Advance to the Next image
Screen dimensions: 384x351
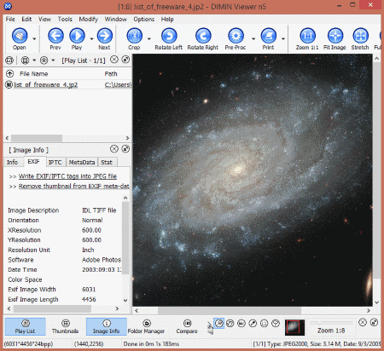pyautogui.click(x=105, y=36)
